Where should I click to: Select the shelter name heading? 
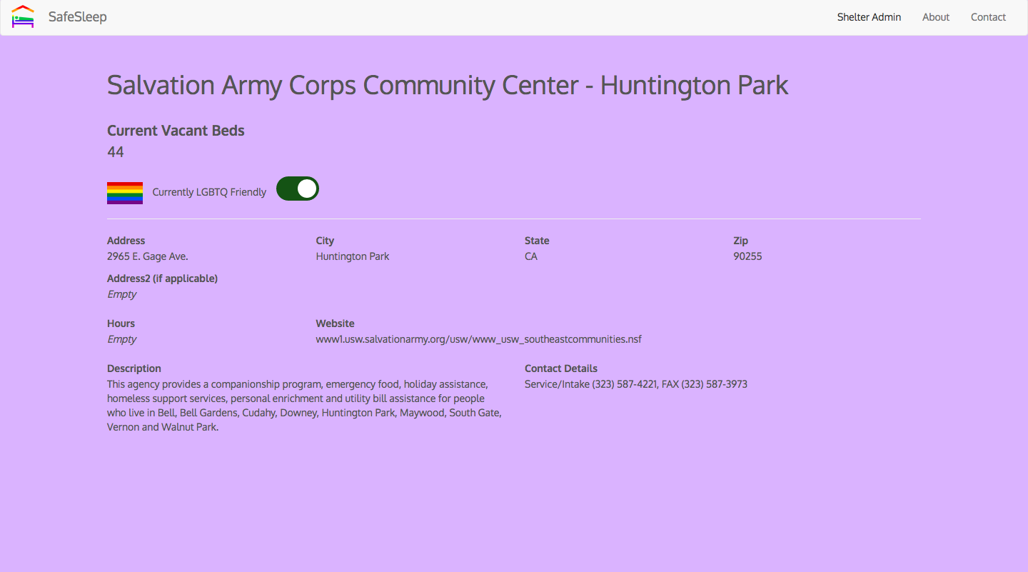448,85
